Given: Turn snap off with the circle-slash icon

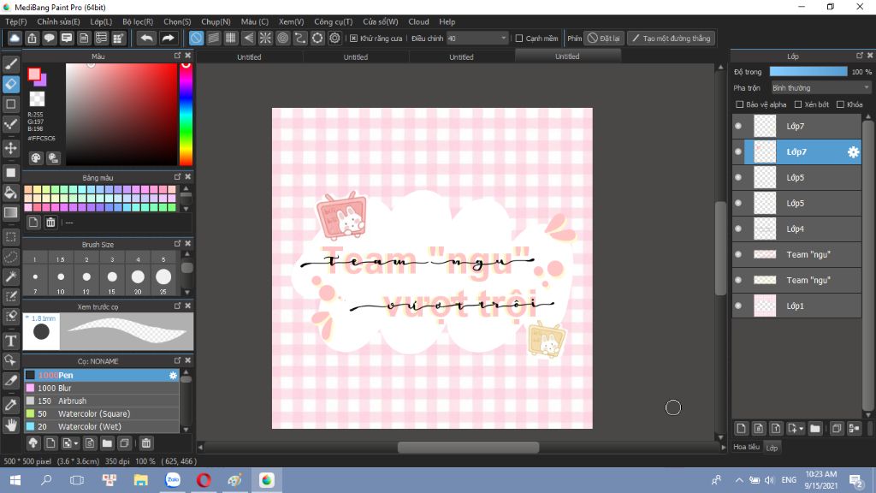Looking at the screenshot, I should click(x=196, y=38).
